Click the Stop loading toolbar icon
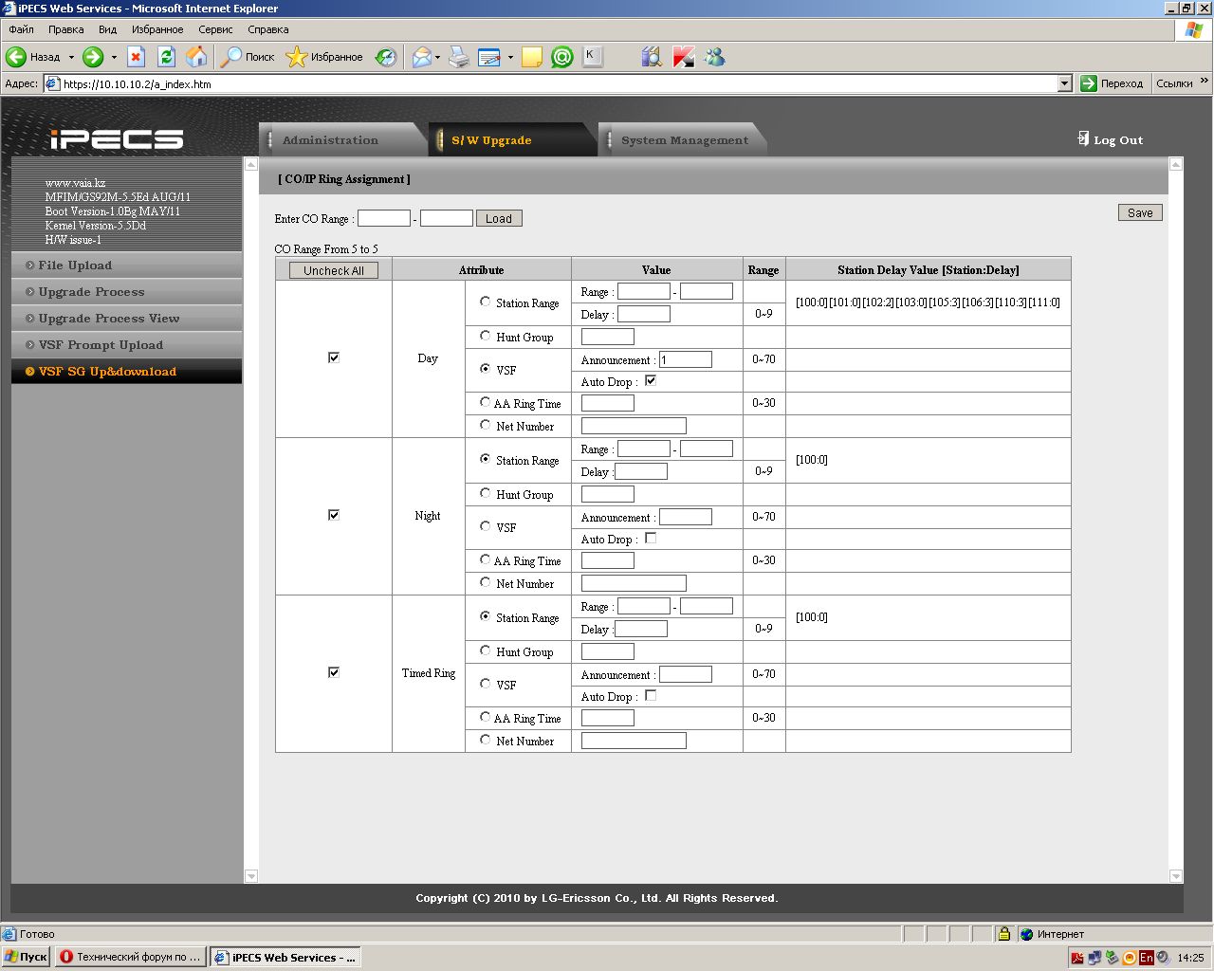 136,57
